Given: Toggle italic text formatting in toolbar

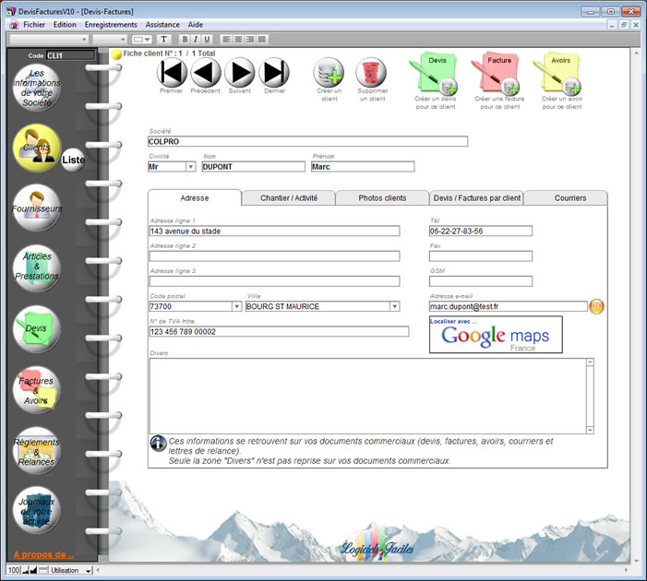Looking at the screenshot, I should tap(196, 40).
